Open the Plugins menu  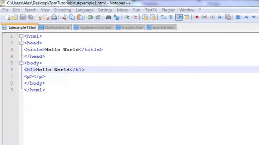click(x=168, y=10)
